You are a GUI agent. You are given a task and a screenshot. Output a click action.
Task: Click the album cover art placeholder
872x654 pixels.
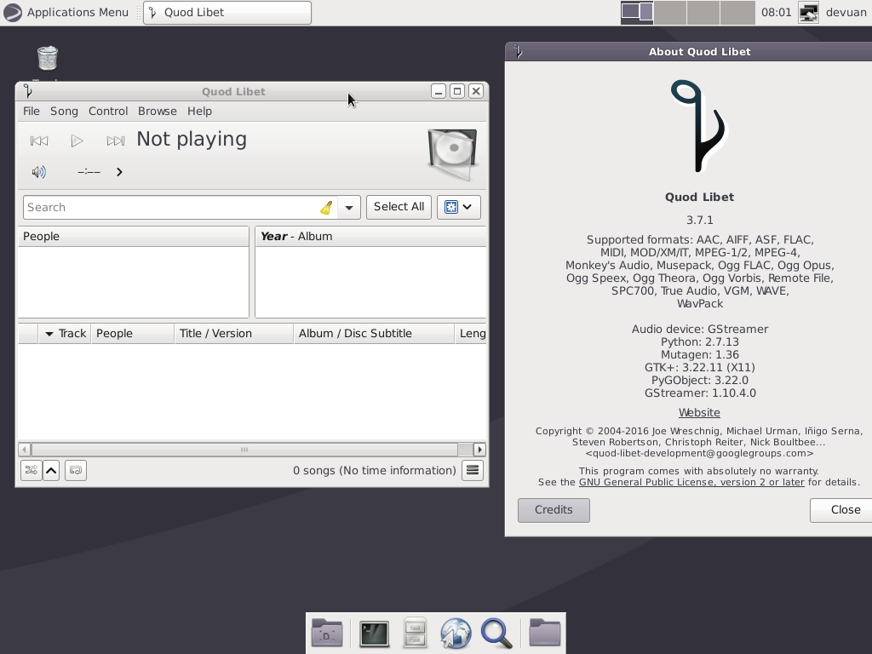coord(453,154)
